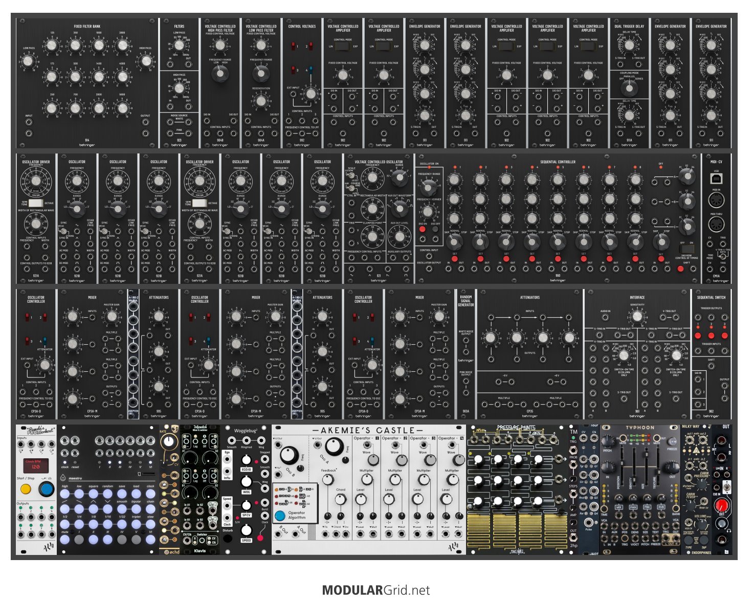Tap the maestro "random" pad

[x=107, y=494]
